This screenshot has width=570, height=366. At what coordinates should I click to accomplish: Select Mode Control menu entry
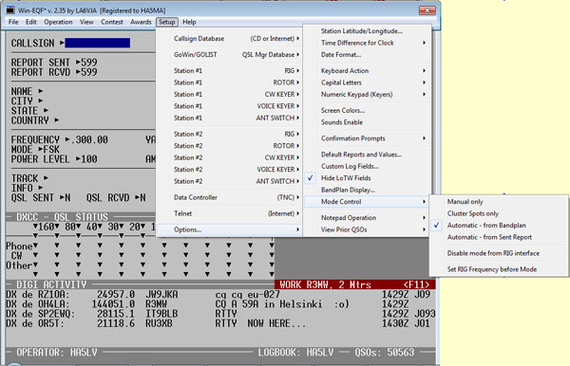pos(367,202)
